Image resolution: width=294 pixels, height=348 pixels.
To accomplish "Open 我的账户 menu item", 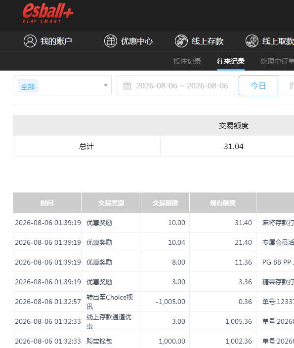I will [56, 41].
